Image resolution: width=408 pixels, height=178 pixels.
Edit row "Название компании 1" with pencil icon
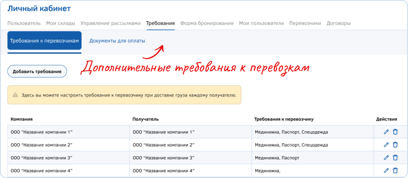tap(386, 132)
